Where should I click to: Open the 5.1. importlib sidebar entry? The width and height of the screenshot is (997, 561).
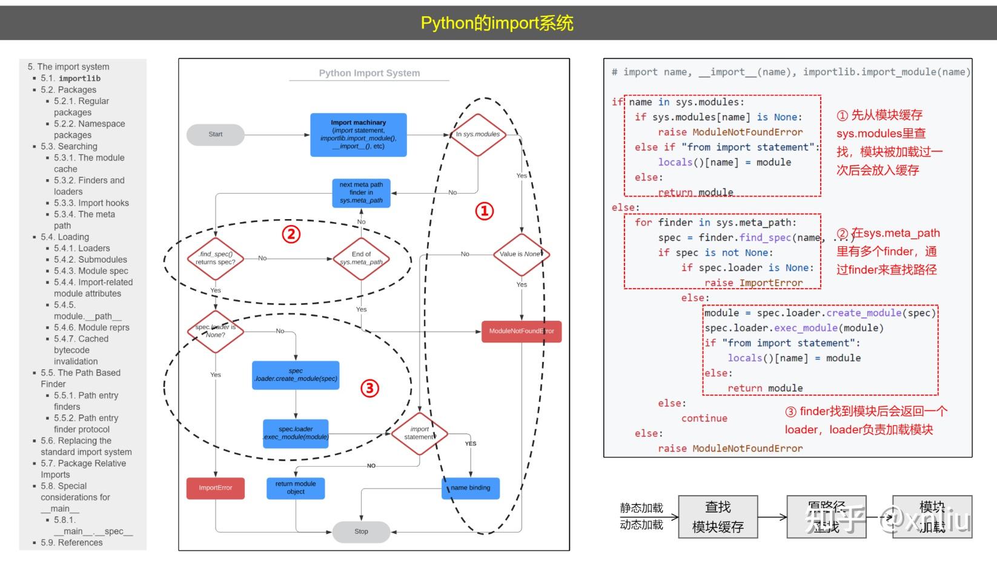coord(71,78)
